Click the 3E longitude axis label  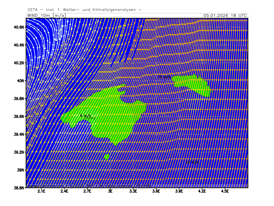point(110,192)
